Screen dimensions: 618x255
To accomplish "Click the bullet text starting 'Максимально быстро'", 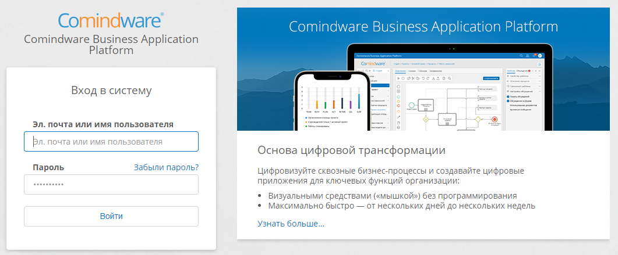I will (402, 206).
